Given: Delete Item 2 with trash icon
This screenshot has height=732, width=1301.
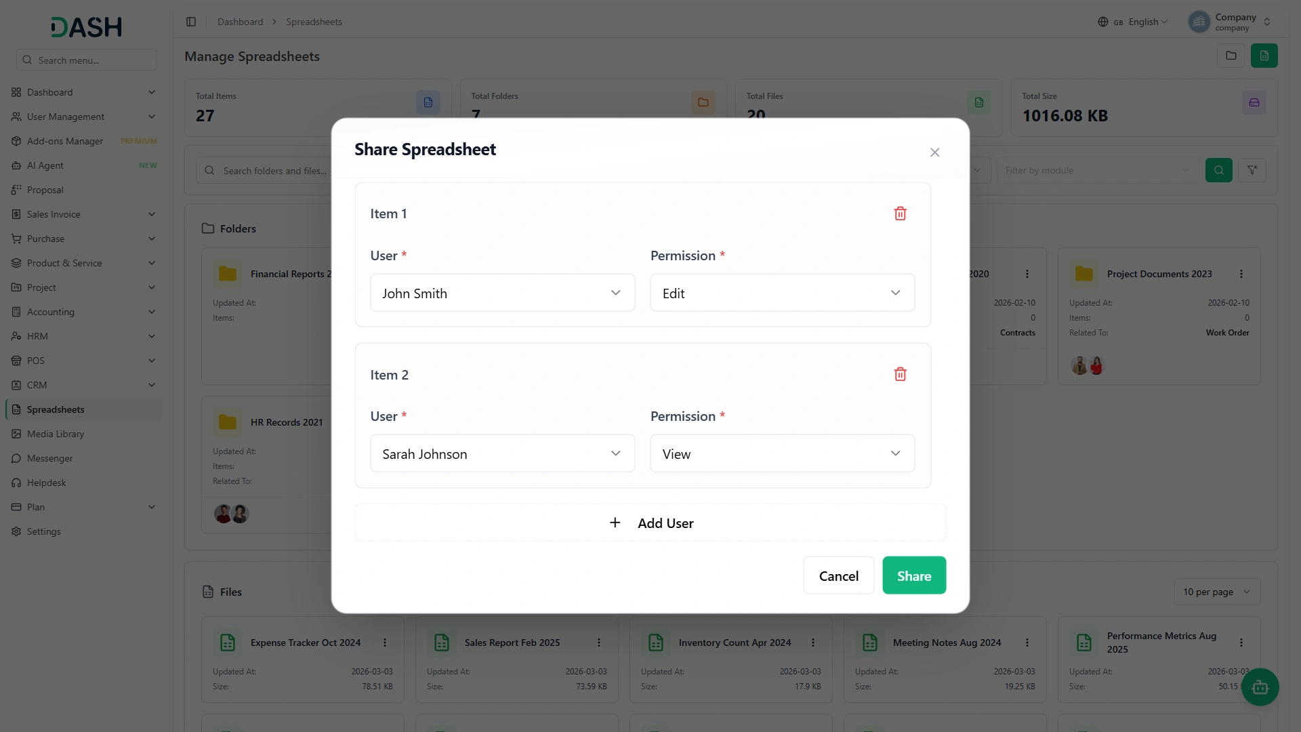Looking at the screenshot, I should 900,374.
